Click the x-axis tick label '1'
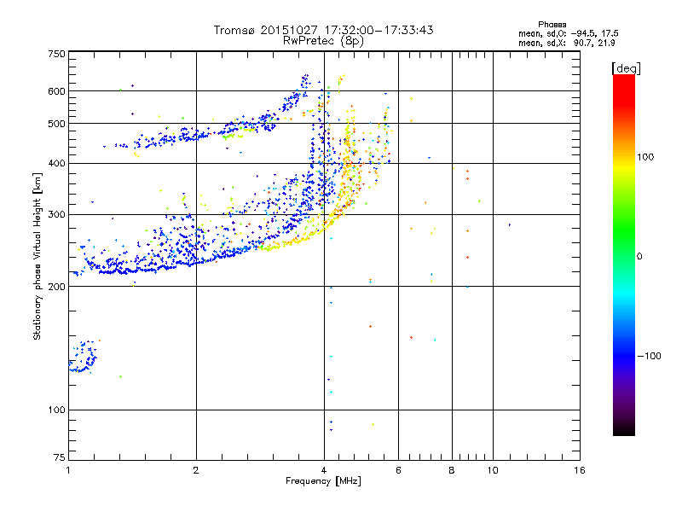This screenshot has width=682, height=512. pos(68,470)
